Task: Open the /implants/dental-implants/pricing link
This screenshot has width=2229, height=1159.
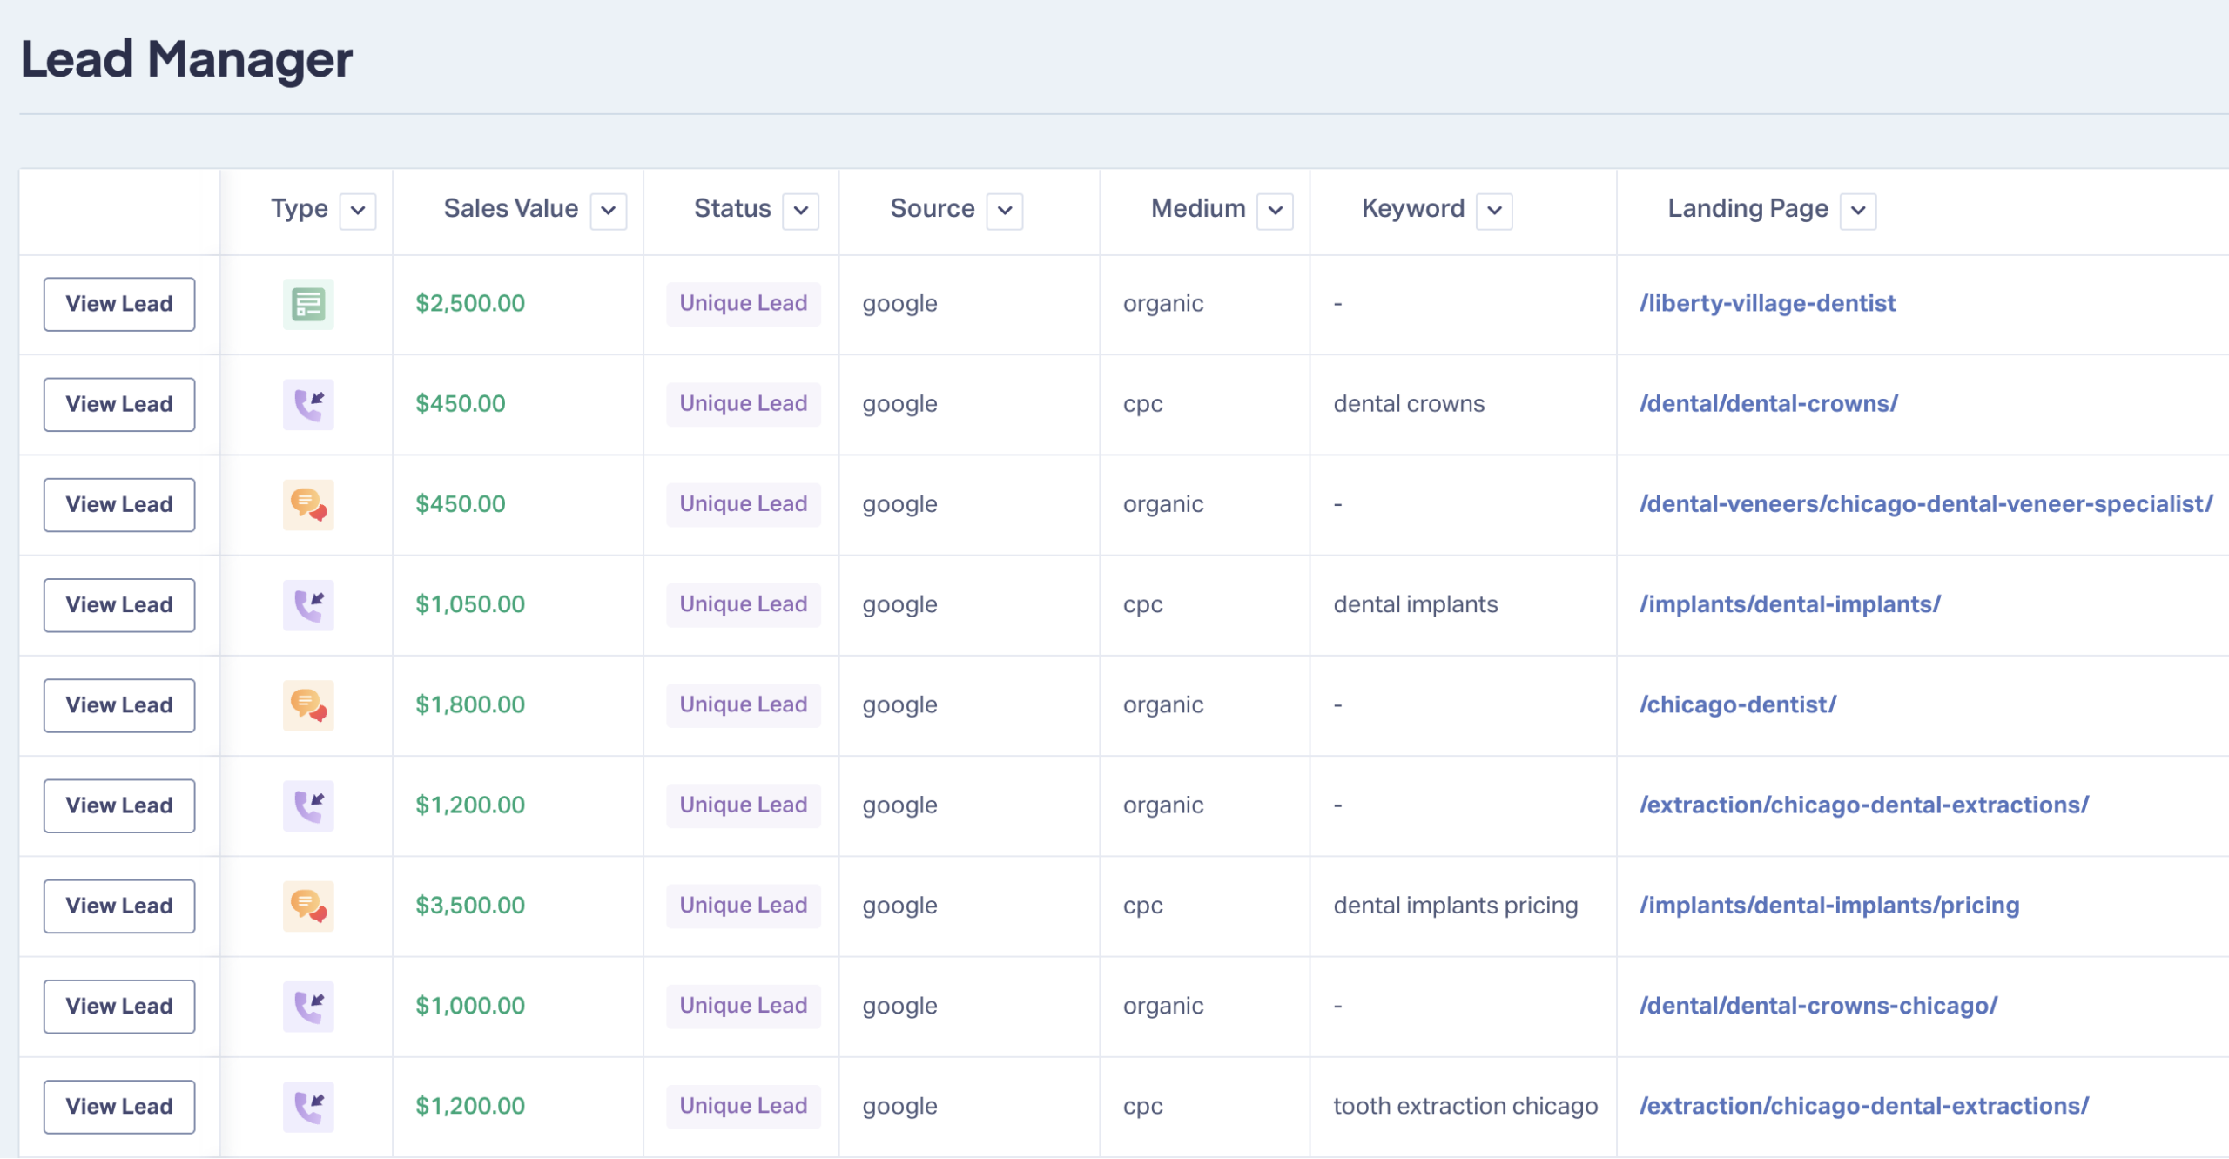Action: 1829,906
